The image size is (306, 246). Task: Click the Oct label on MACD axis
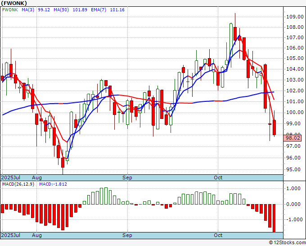218,235
